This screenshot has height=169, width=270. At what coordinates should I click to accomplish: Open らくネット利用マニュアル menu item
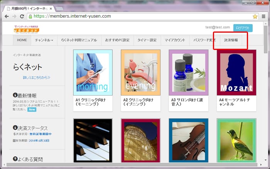click(79, 40)
